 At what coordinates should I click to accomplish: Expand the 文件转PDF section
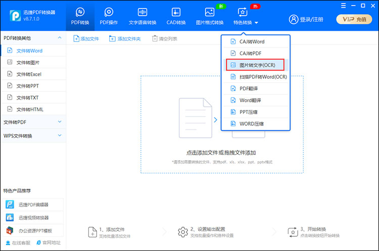click(x=60, y=122)
